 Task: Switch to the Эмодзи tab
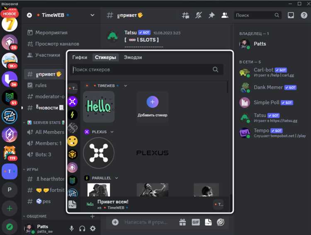tap(133, 57)
